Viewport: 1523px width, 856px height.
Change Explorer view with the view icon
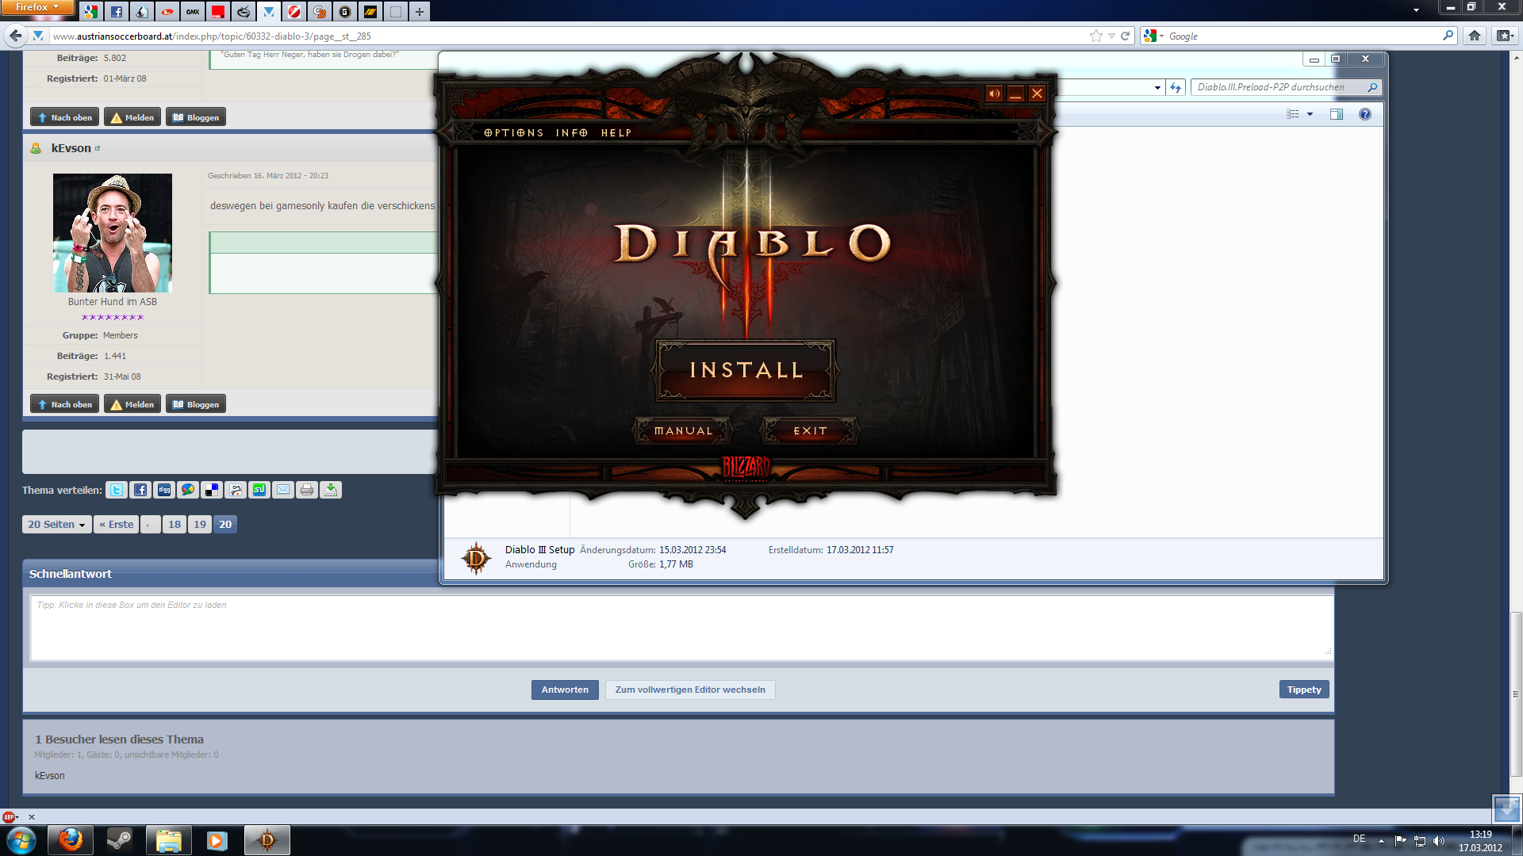click(x=1293, y=114)
